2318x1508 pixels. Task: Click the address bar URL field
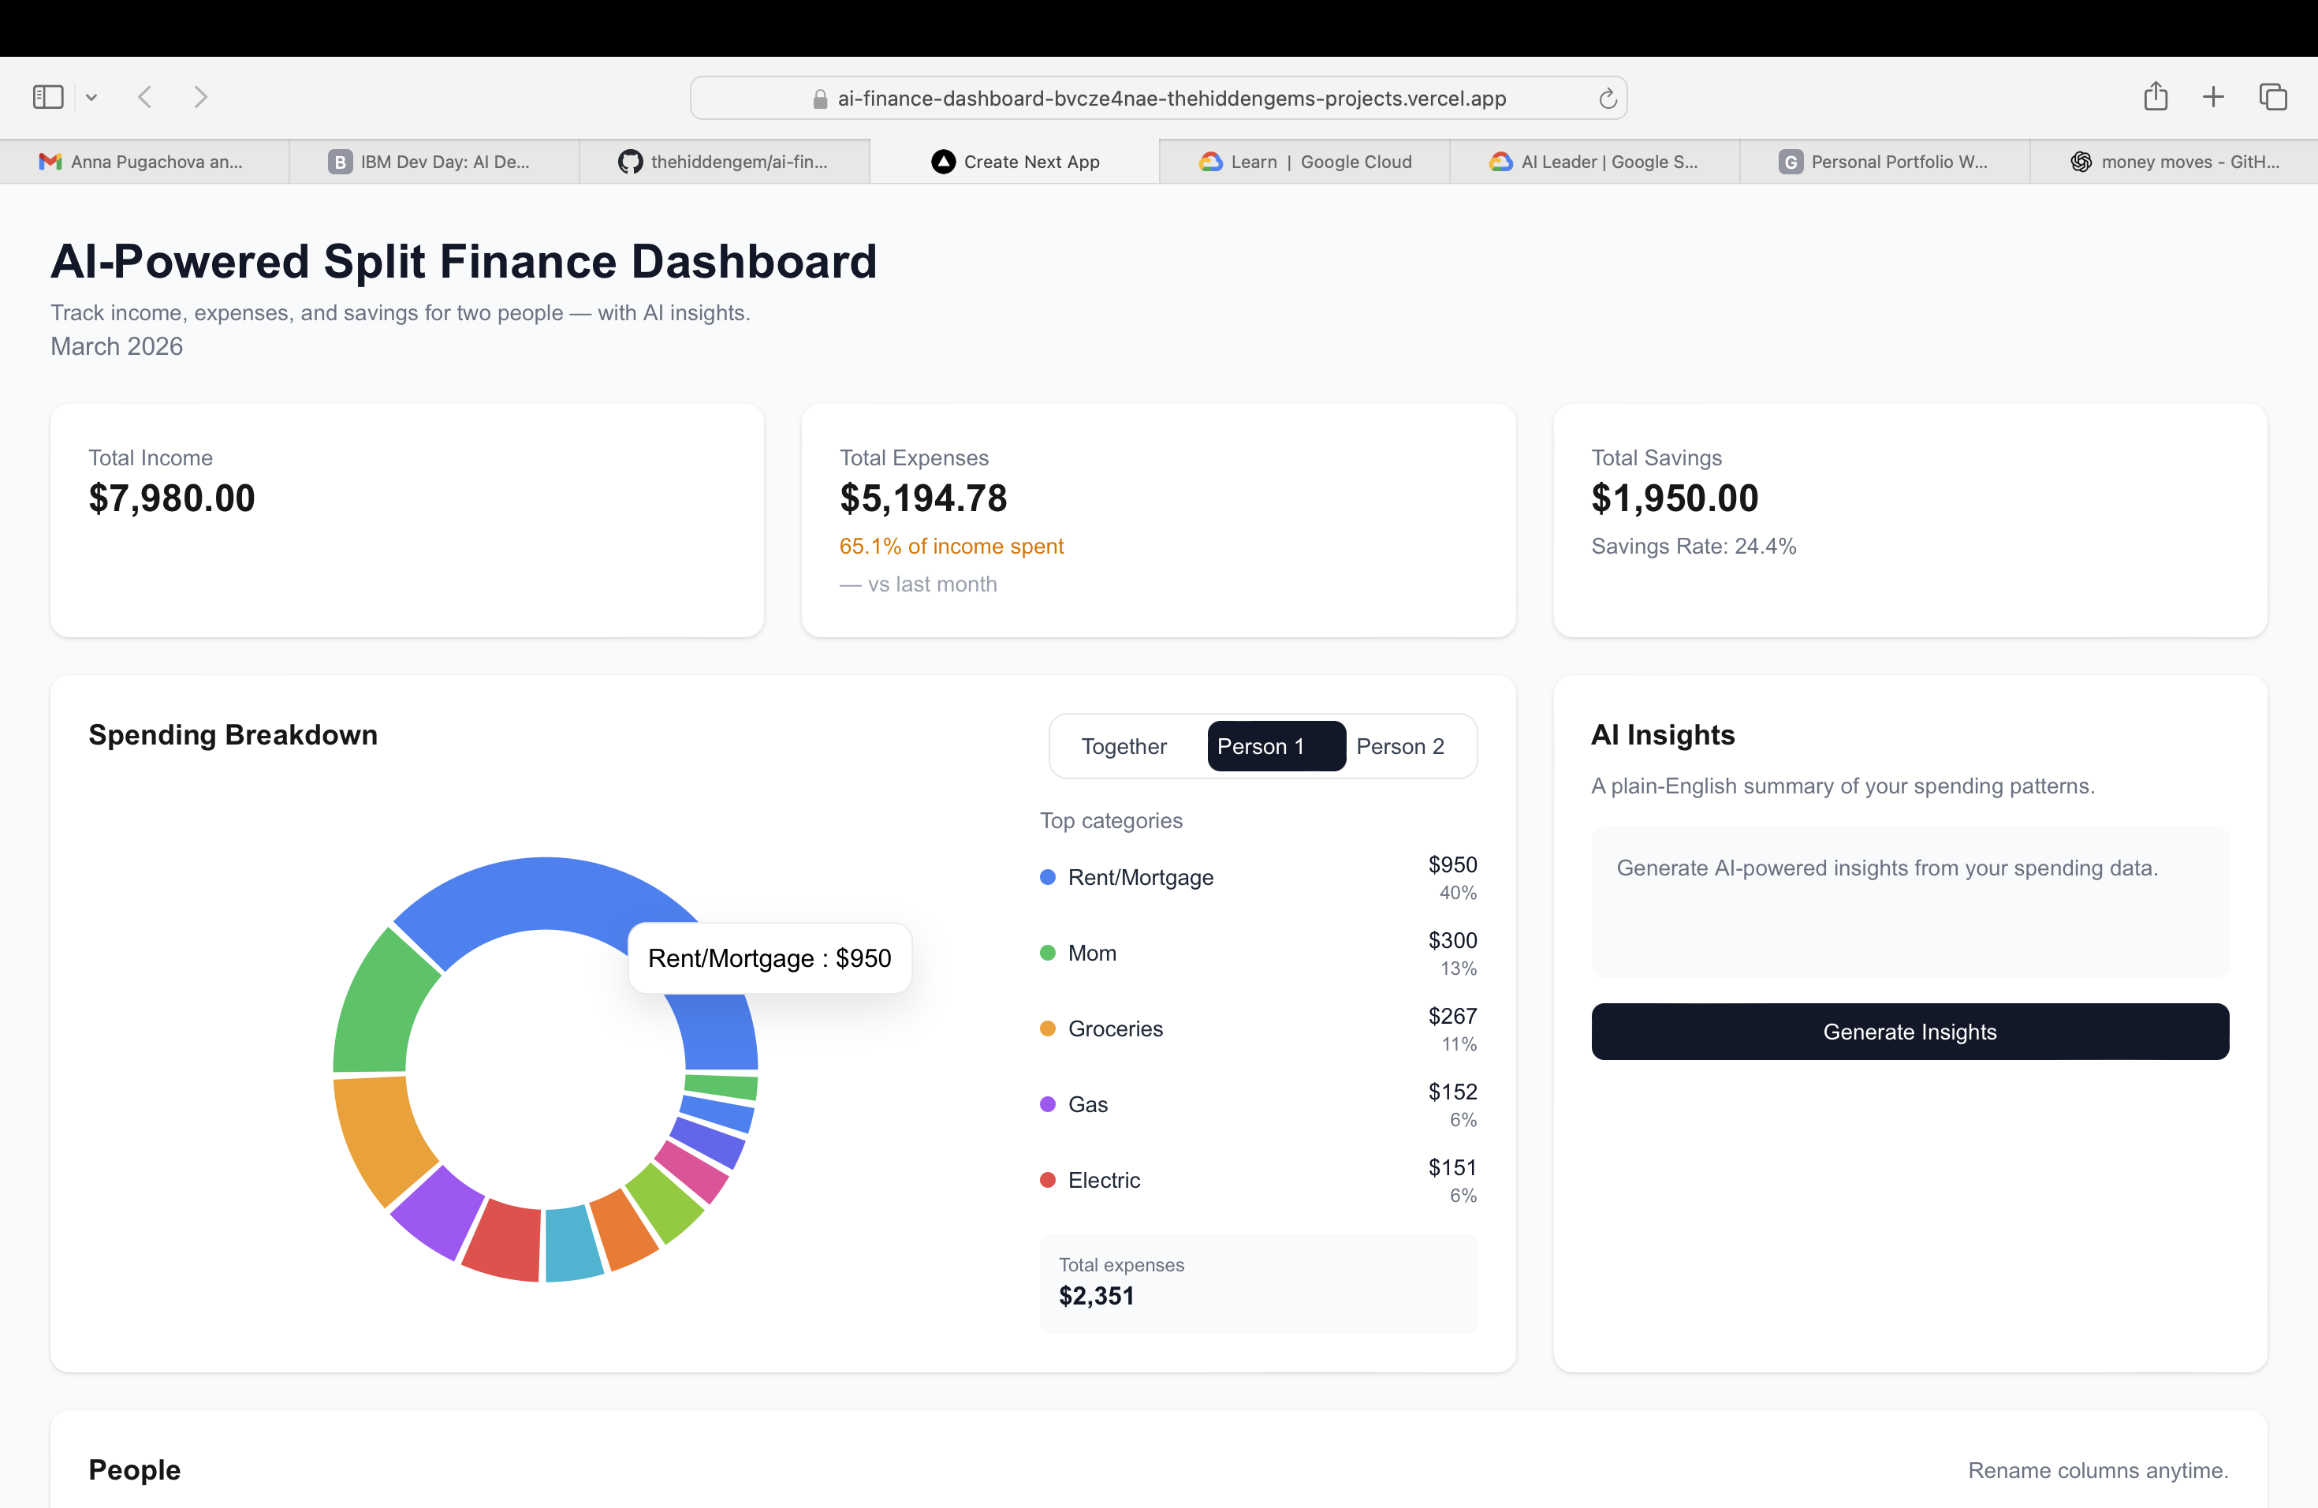click(1159, 98)
